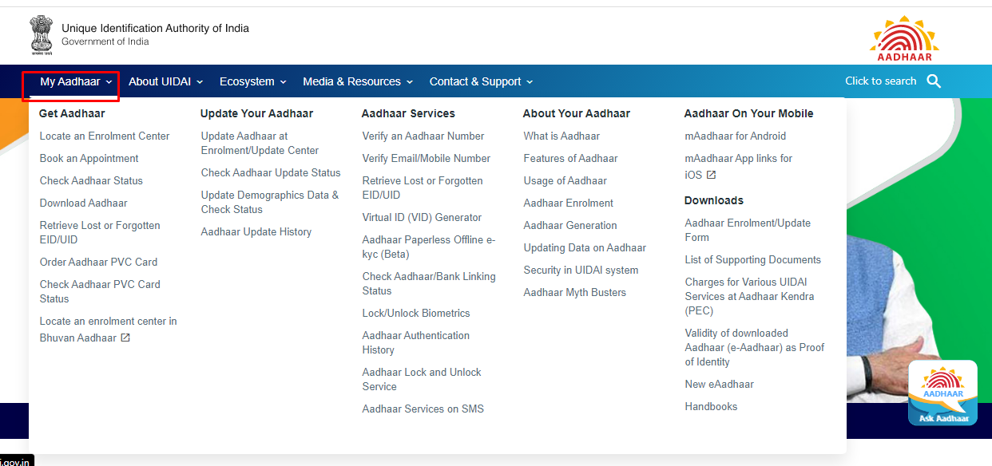Go to Order Aadhaar PVC Card

(x=98, y=263)
